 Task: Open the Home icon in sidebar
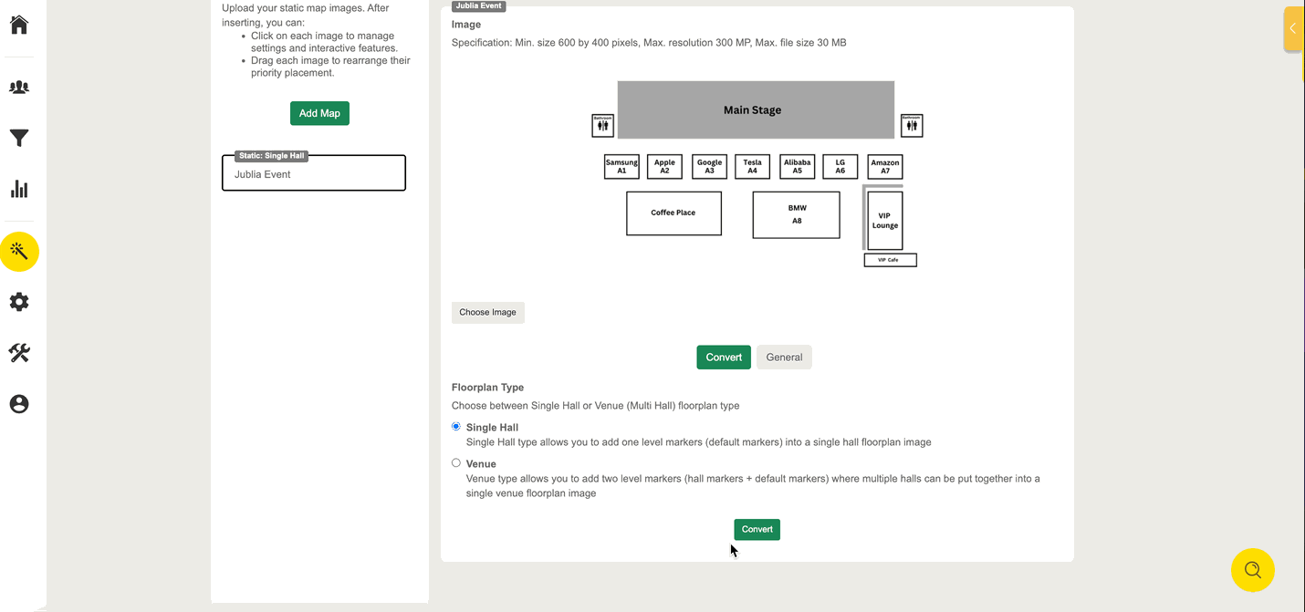click(19, 25)
